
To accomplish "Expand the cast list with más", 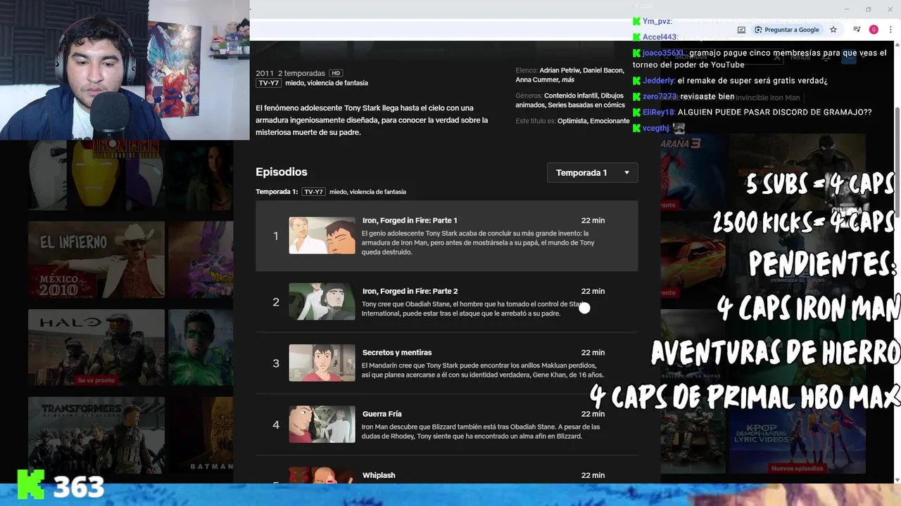I will pyautogui.click(x=568, y=80).
